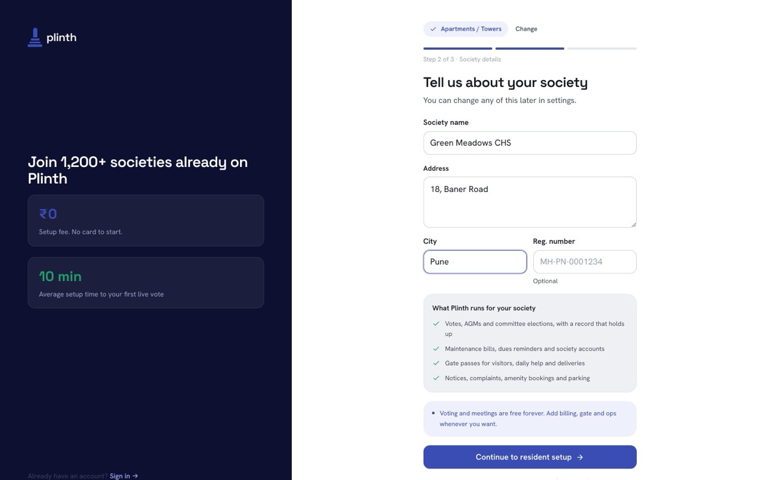Click the rupee zero setup fee figure
The height and width of the screenshot is (480, 768).
48,214
